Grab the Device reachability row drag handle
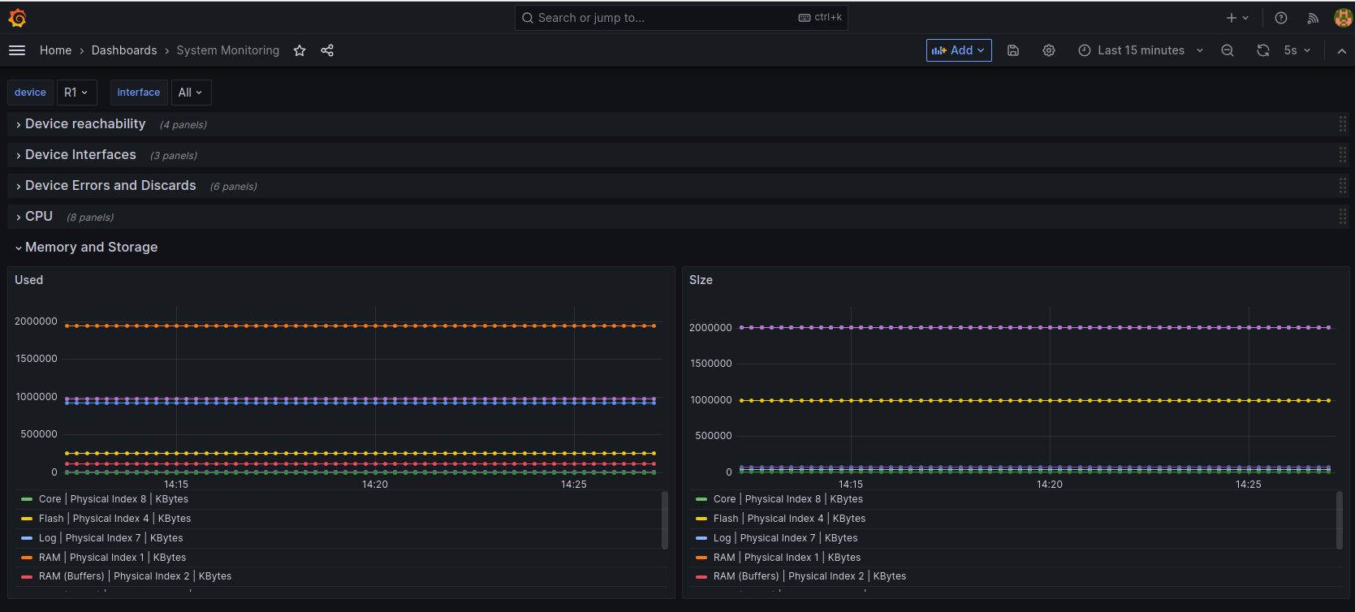1355x612 pixels. (x=1343, y=124)
